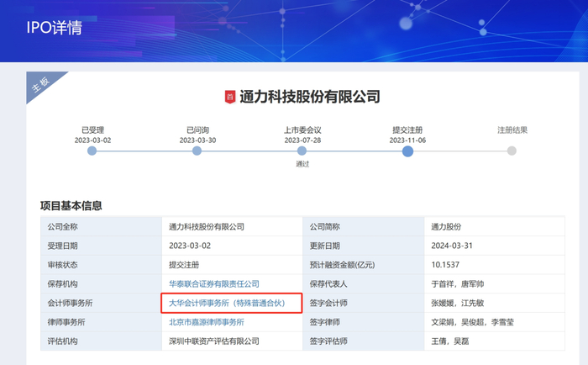Select the 注册结果 grey timeline dot

click(512, 151)
